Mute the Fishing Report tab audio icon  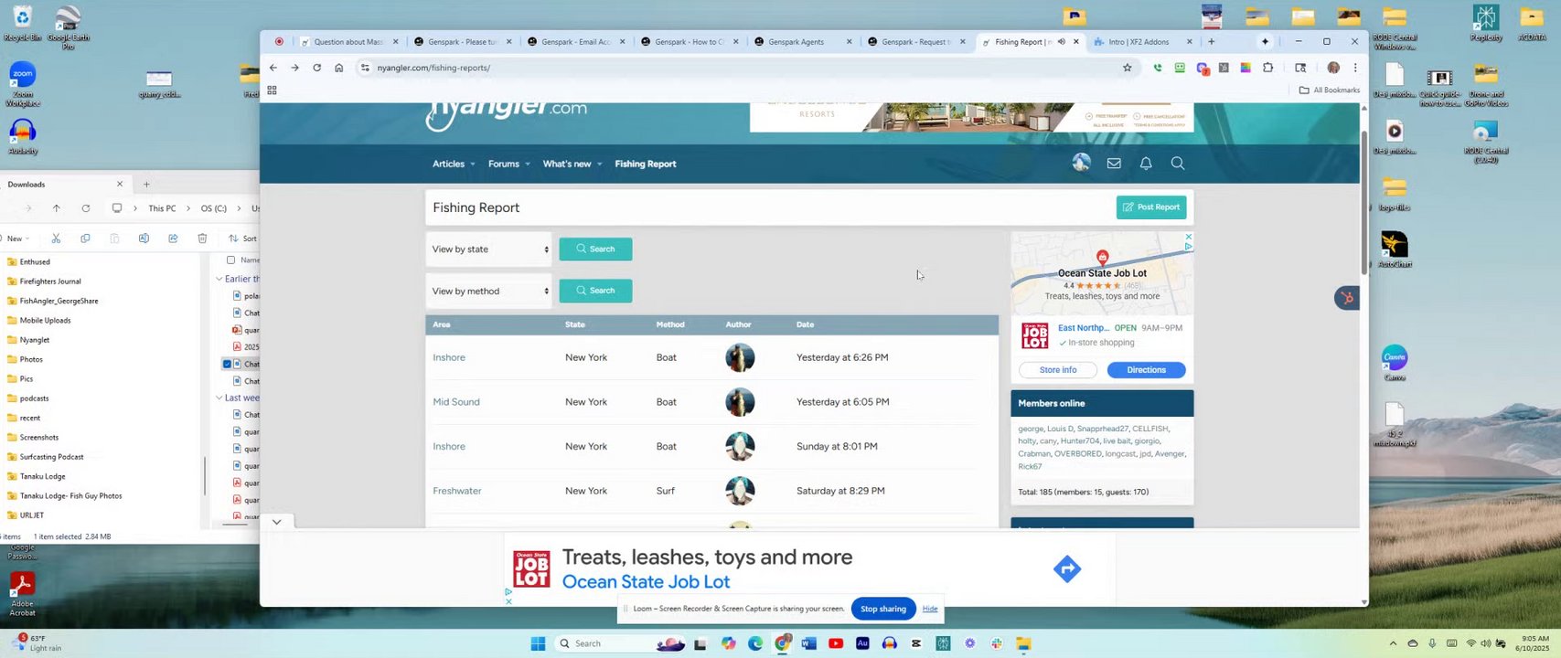1061,42
